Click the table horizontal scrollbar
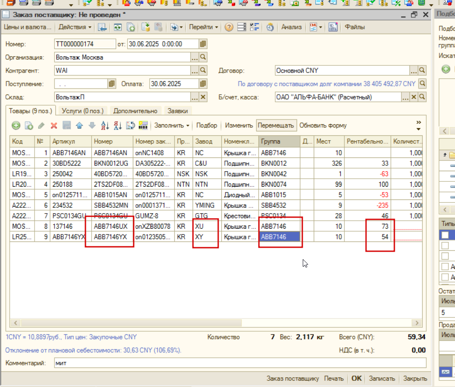This screenshot has height=387, width=455. tap(216, 323)
